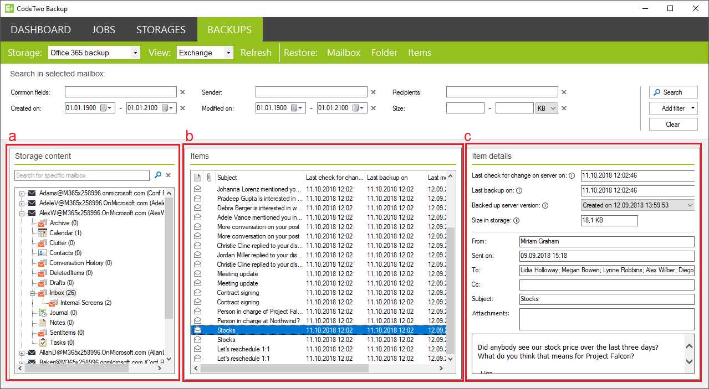Click the item type page icon column header
Viewport: 709px width, 389px height.
click(x=197, y=178)
